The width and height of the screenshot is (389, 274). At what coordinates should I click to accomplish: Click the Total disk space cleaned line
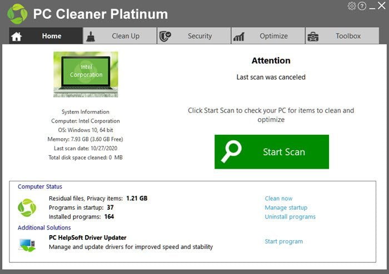[x=86, y=158]
